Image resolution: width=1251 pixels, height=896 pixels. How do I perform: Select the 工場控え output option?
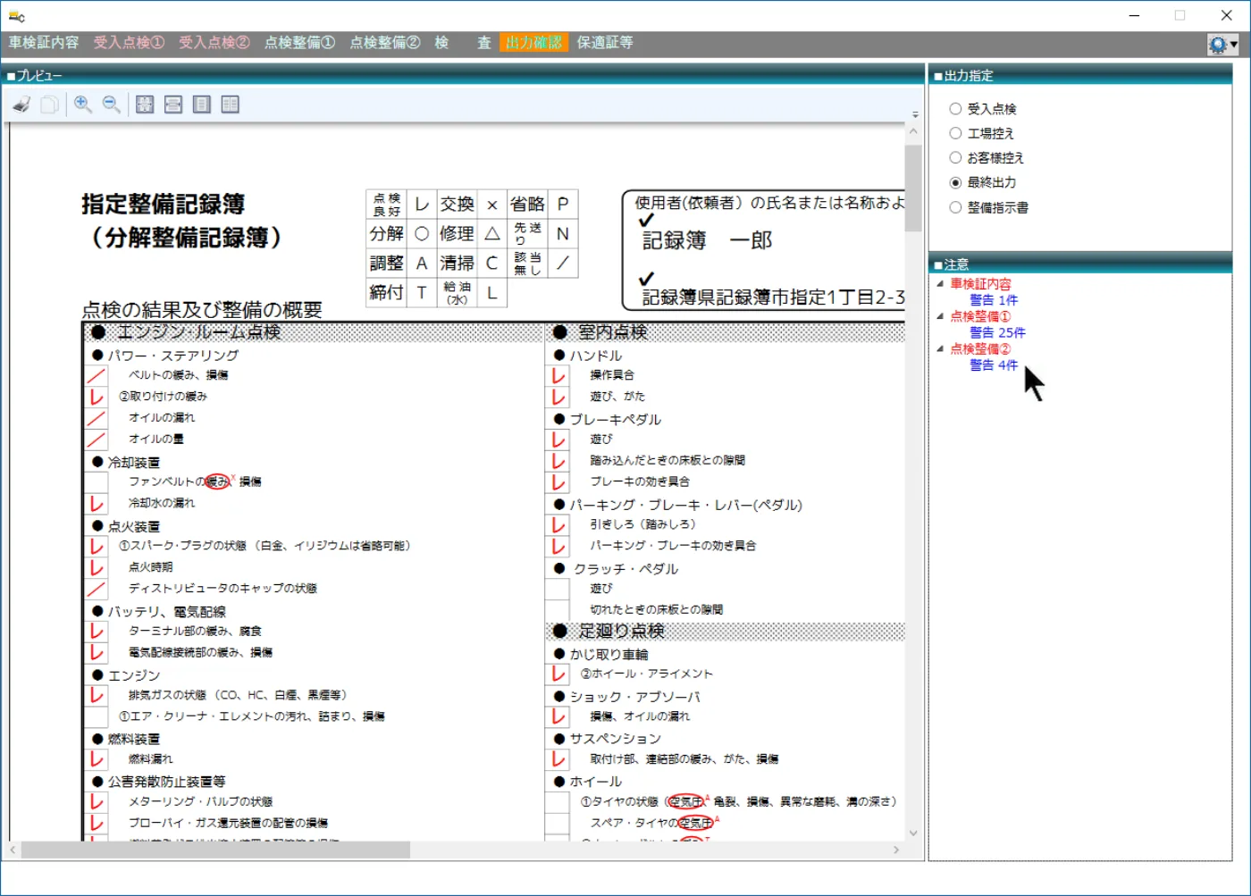(x=955, y=133)
